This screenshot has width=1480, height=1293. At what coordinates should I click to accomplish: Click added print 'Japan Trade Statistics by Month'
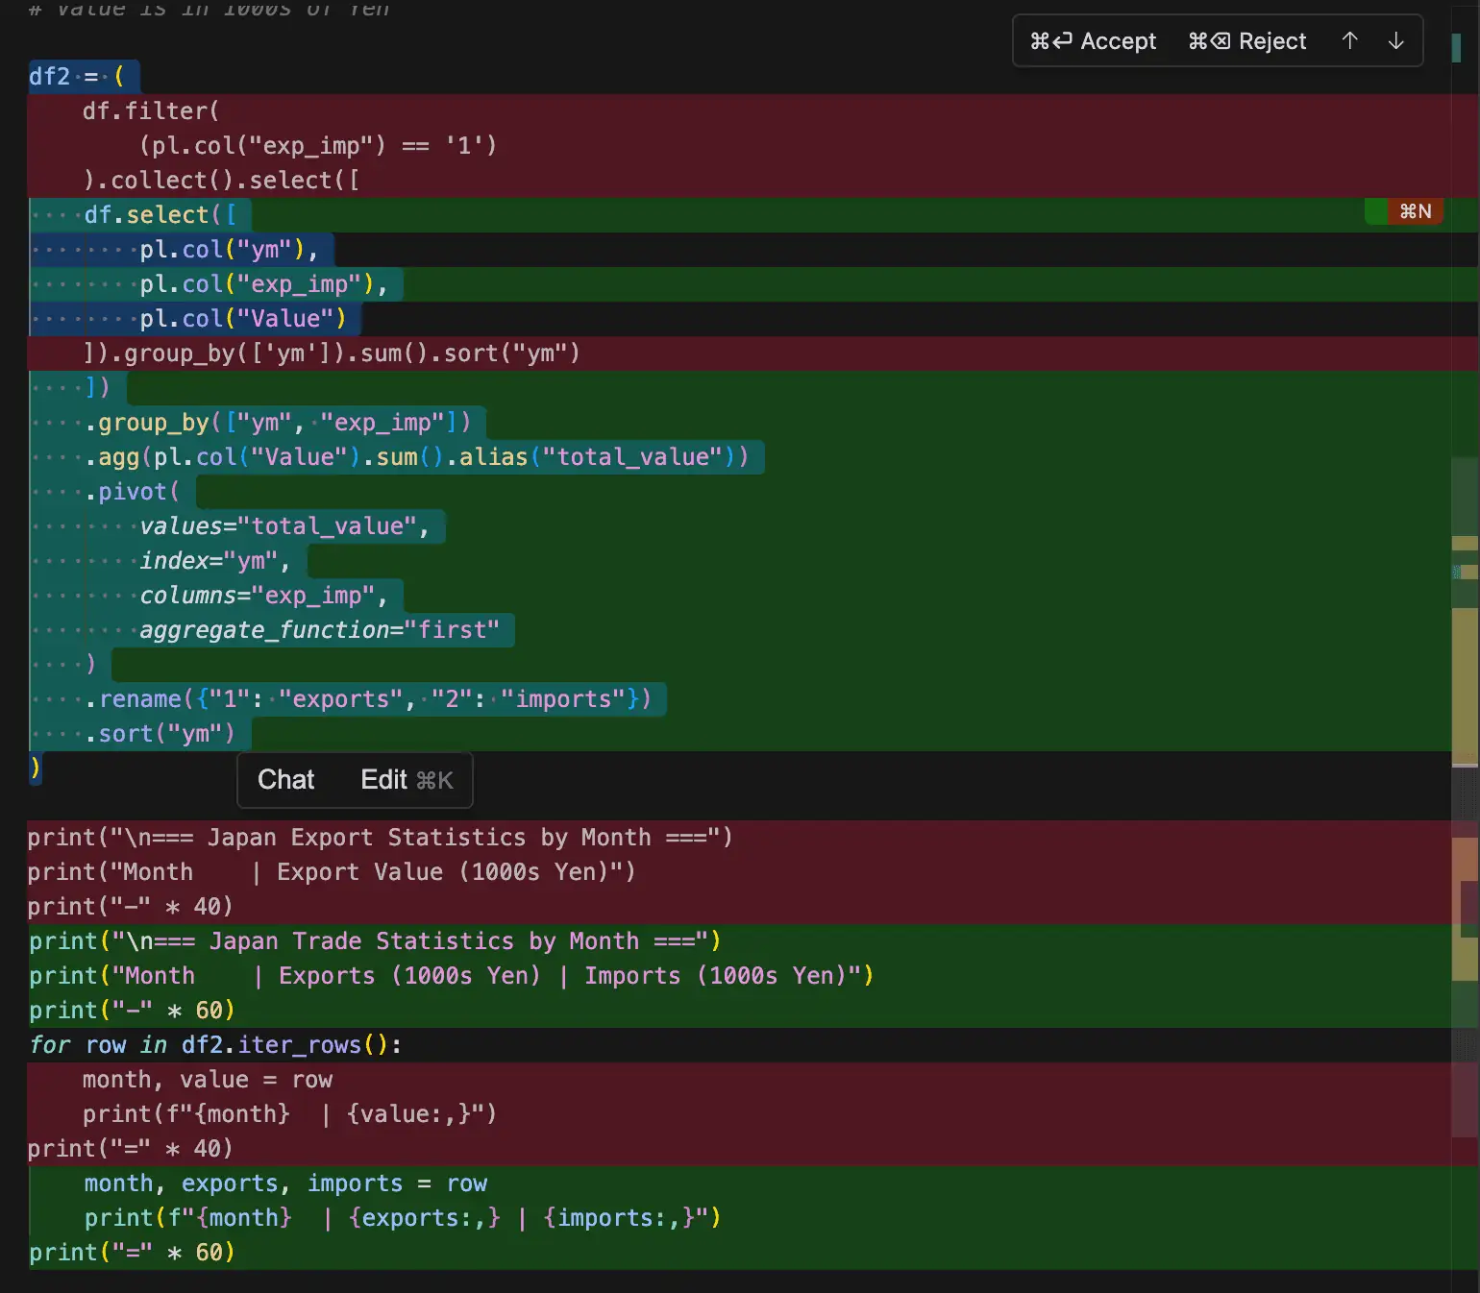coord(375,941)
